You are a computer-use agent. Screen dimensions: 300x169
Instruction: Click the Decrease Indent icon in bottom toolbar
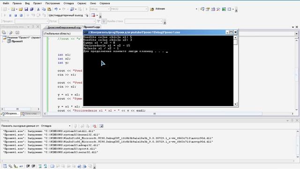coord(28,166)
